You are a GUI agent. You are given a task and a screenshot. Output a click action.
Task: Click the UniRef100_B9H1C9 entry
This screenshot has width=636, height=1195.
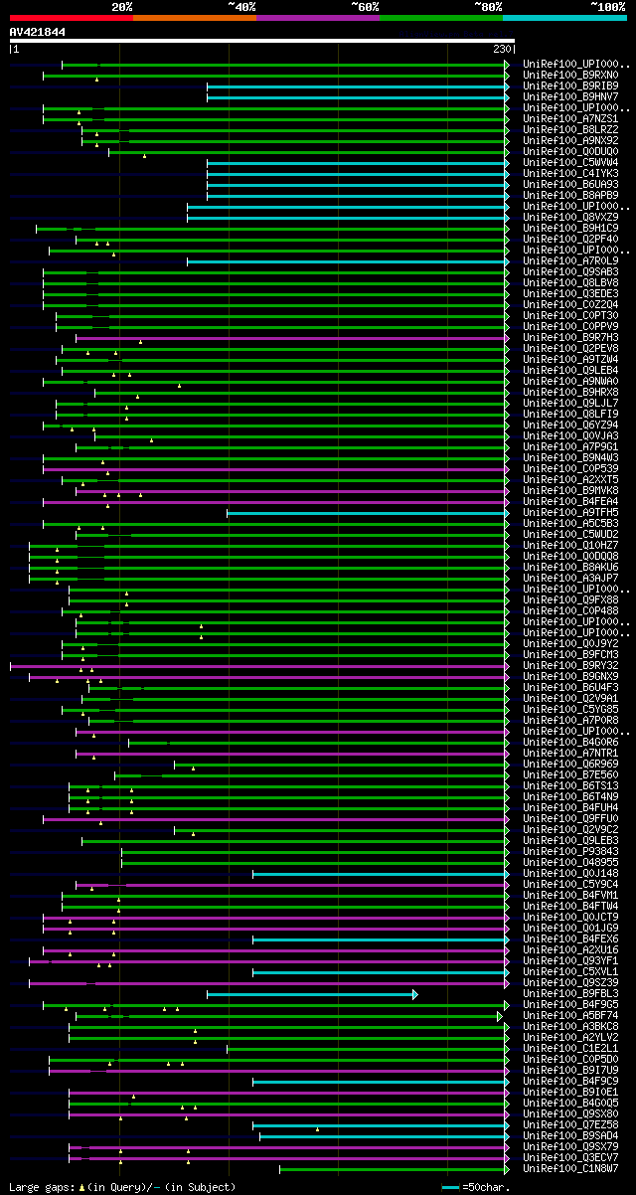[571, 228]
